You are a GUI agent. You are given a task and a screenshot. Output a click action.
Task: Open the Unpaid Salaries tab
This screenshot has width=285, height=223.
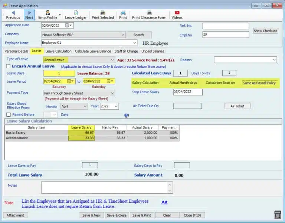click(x=153, y=51)
